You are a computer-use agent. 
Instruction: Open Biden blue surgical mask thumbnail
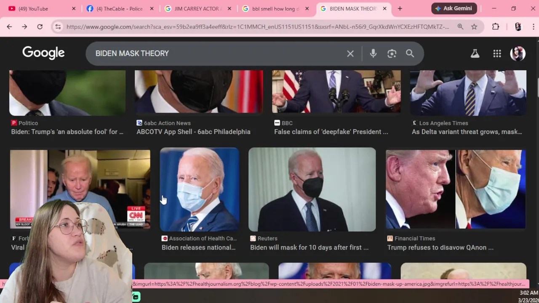click(x=200, y=189)
